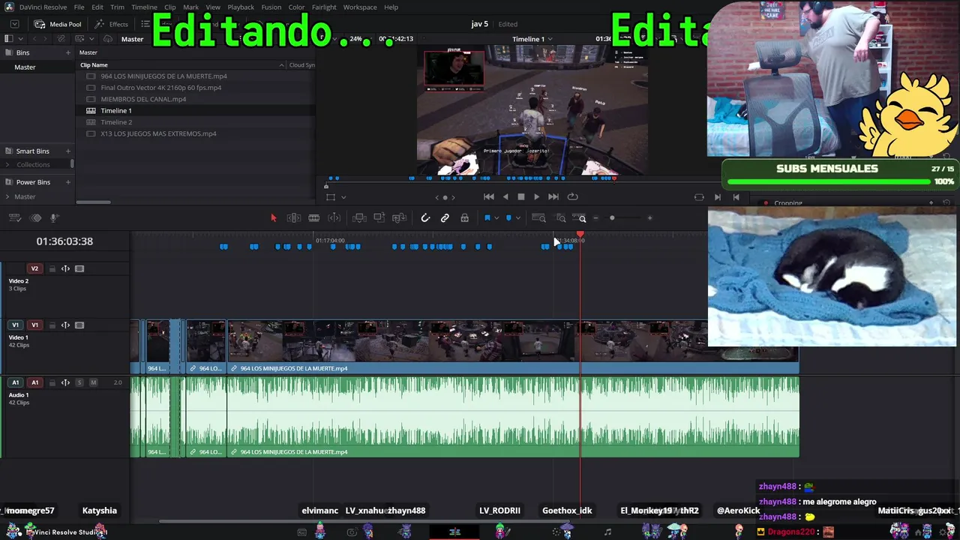Click the V2 destination control badge
The width and height of the screenshot is (960, 540).
point(34,268)
